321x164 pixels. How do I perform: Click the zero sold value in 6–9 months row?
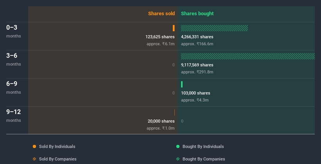coord(173,93)
